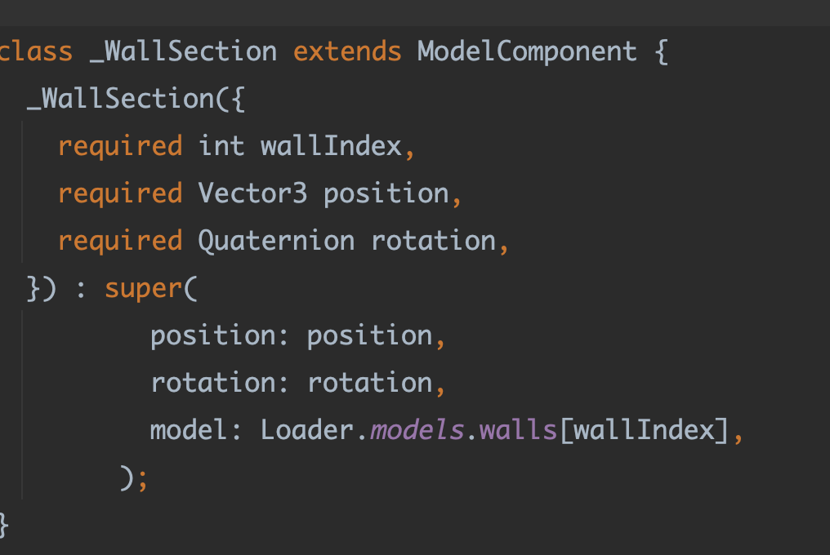Click the Loader class reference

pos(307,430)
